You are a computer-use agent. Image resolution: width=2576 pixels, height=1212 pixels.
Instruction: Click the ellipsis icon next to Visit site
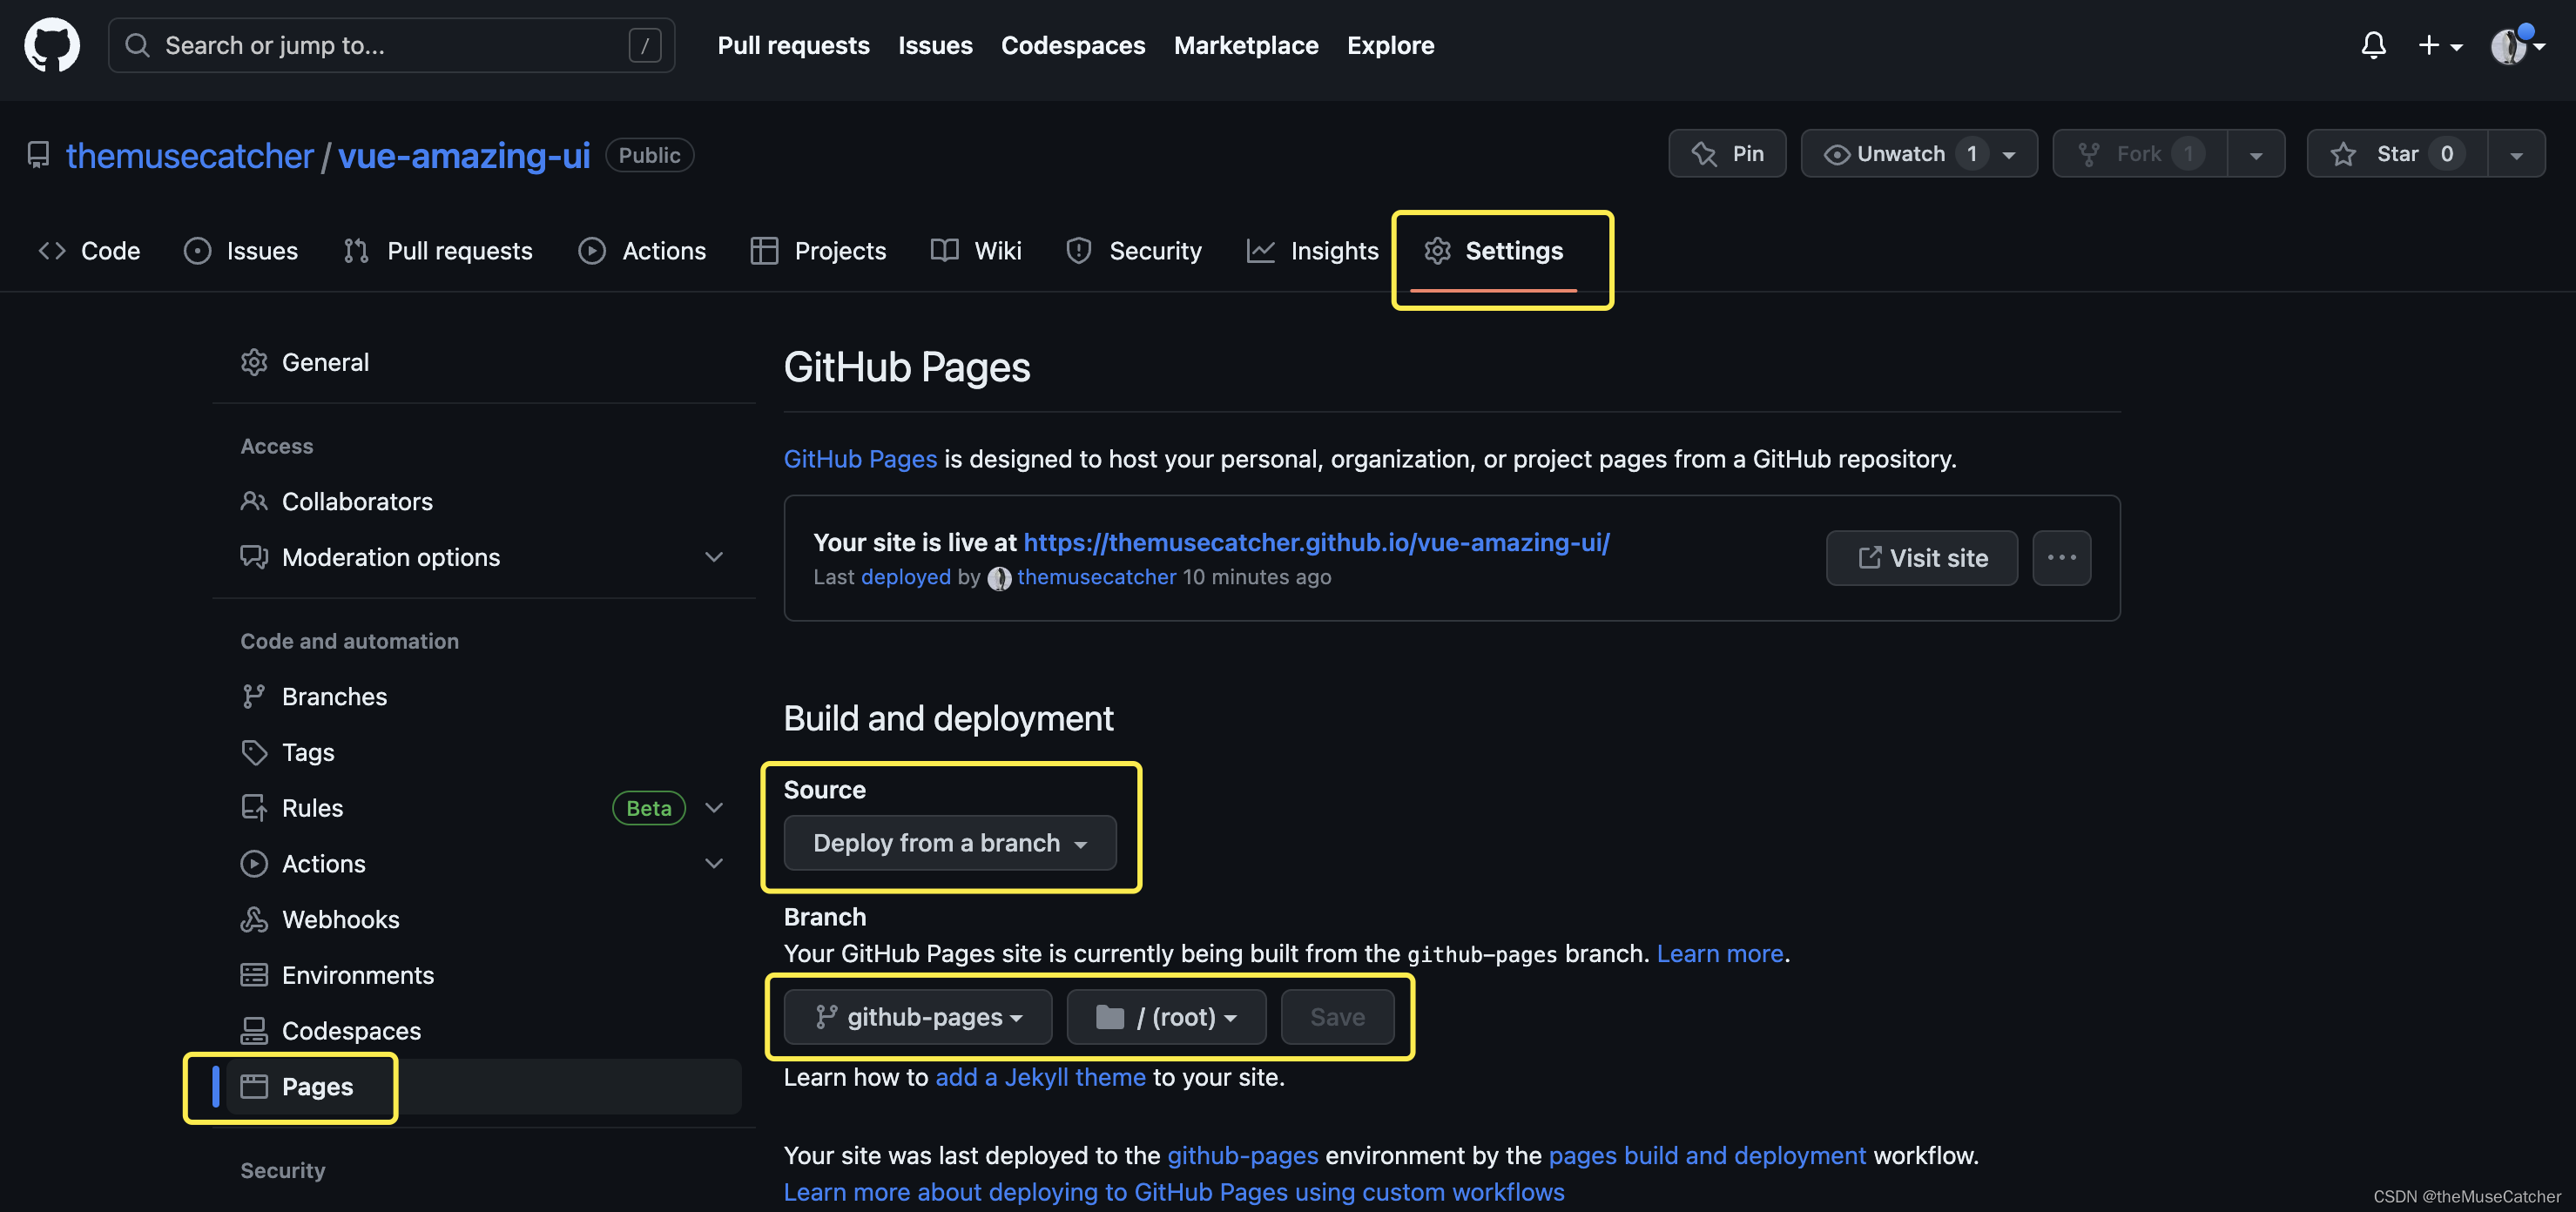(2062, 557)
